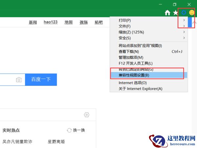Open hot topic 吴亦凡销量欺诈
This screenshot has height=148, width=197.
tap(17, 141)
